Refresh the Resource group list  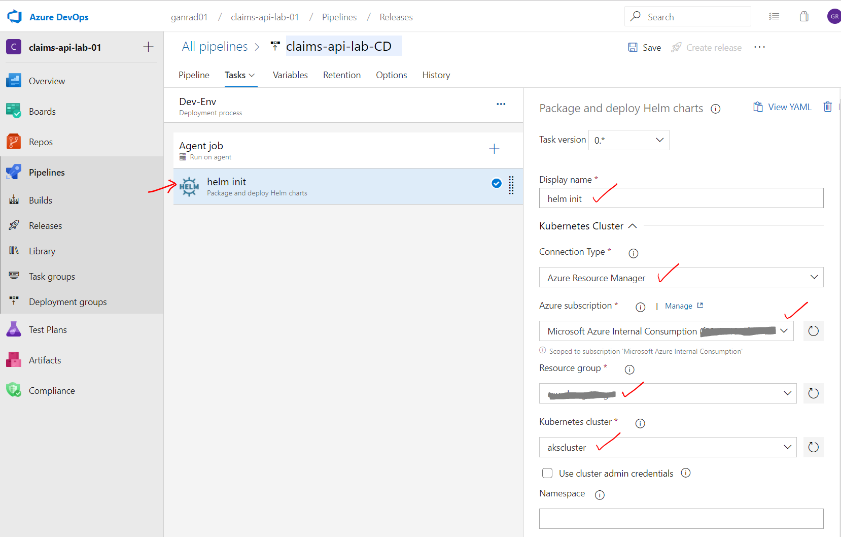(813, 393)
